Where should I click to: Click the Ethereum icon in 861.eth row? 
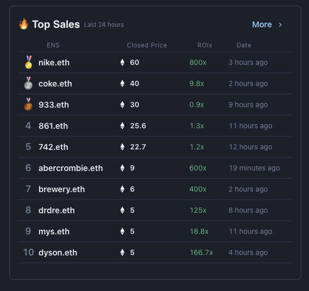tap(122, 126)
